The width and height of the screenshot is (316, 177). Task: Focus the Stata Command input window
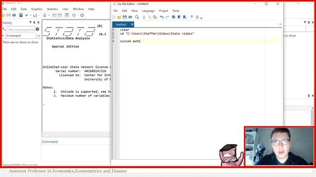(76, 153)
